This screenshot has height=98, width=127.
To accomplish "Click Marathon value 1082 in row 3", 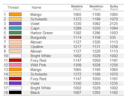I will 96,24.
